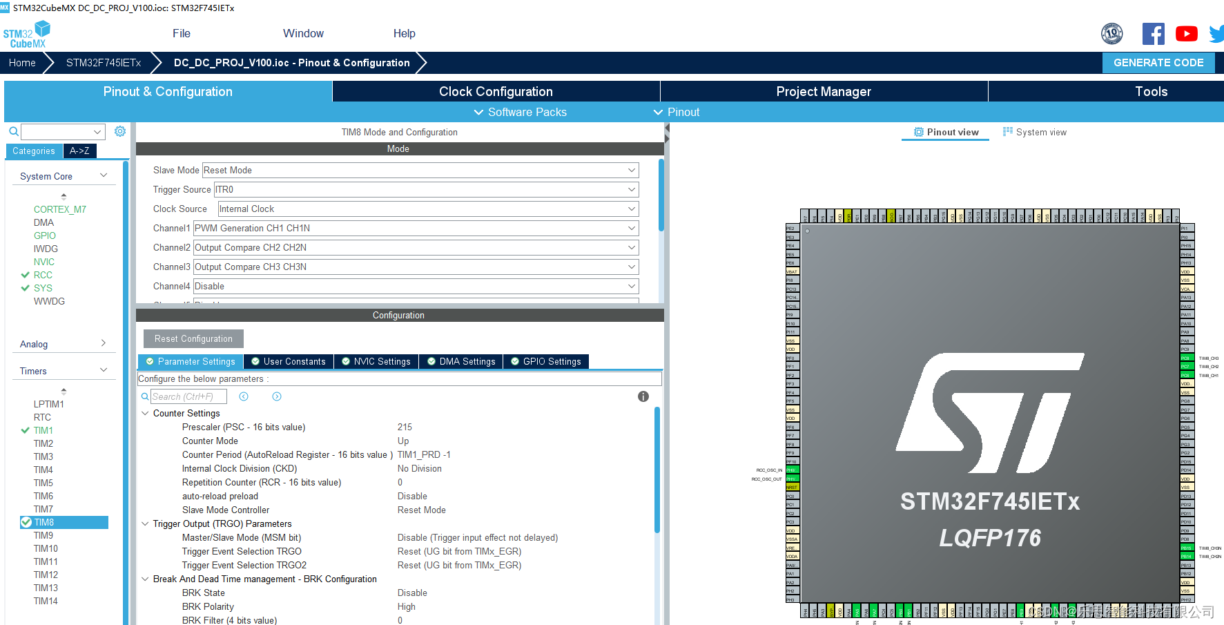The height and width of the screenshot is (625, 1224).
Task: Open the Facebook icon link
Action: click(x=1153, y=34)
